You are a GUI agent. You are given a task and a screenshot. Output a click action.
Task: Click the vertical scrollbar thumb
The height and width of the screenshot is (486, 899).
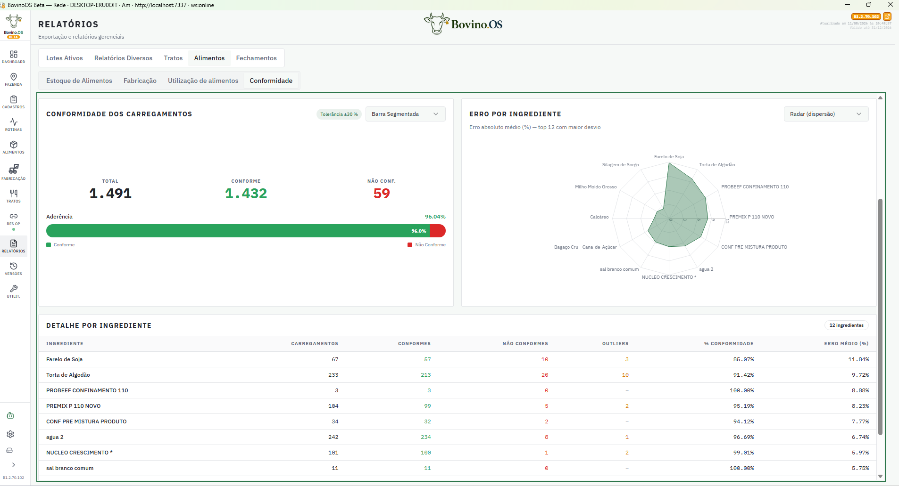880,316
